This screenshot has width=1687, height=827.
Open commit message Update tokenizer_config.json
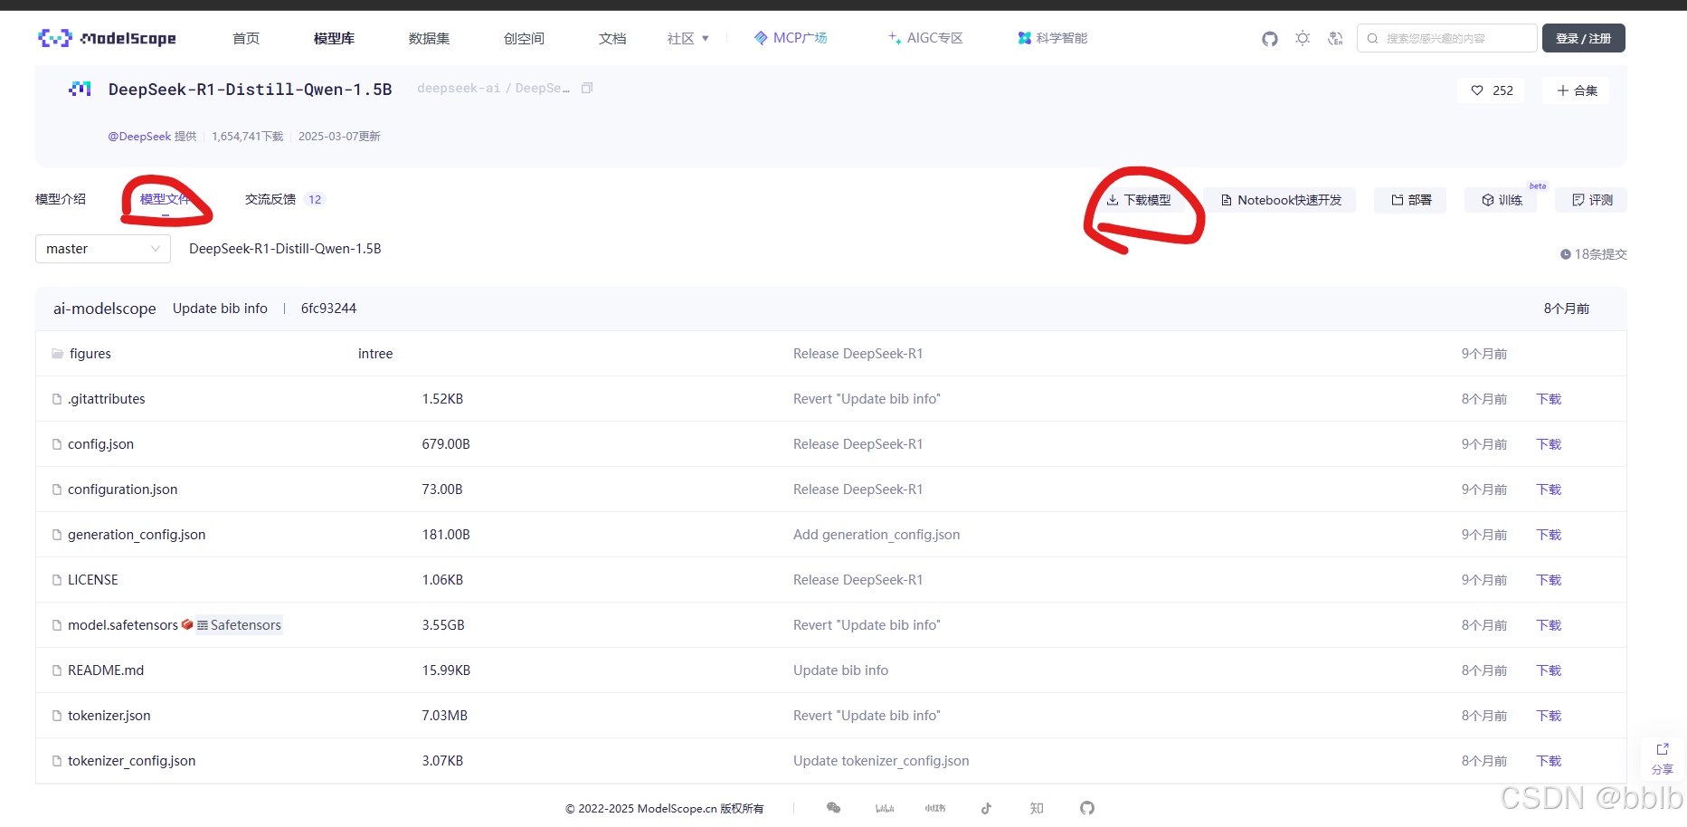point(881,761)
